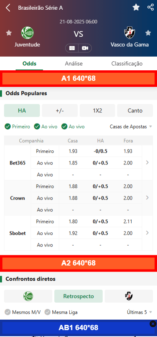Select Juventude crest in Confrontos diretos
The width and height of the screenshot is (157, 337).
coord(28,296)
